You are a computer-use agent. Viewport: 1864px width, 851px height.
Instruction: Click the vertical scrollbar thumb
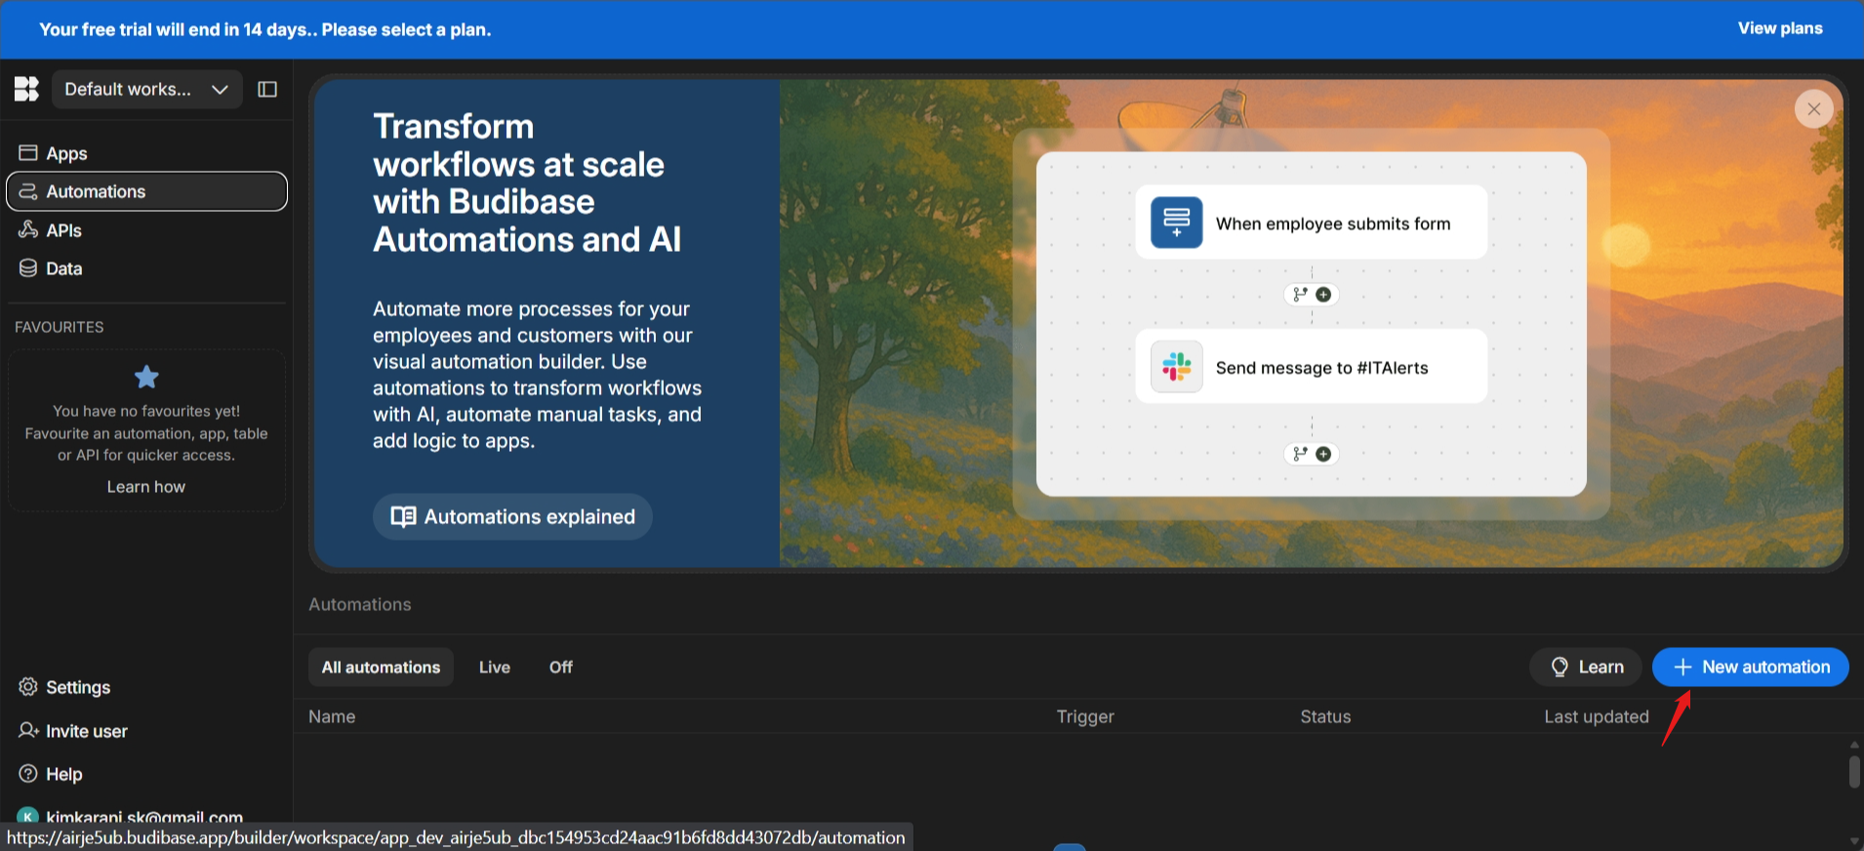[1854, 771]
